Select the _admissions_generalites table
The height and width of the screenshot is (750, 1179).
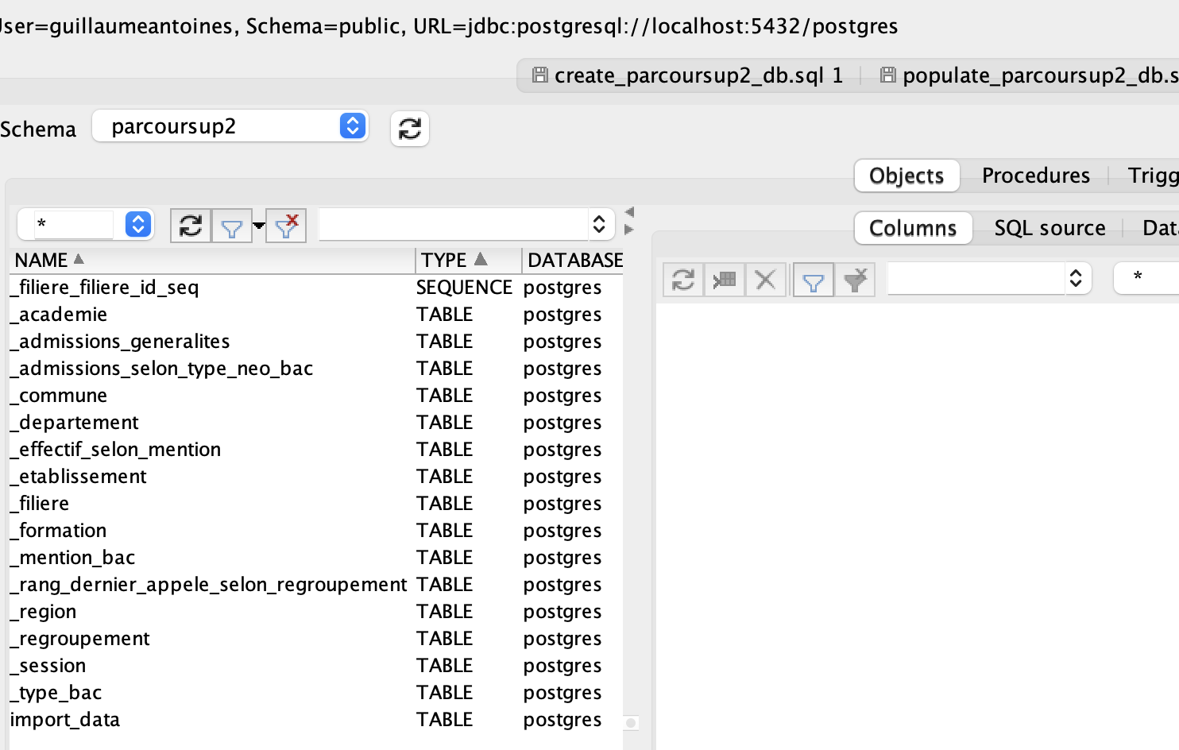point(316,342)
